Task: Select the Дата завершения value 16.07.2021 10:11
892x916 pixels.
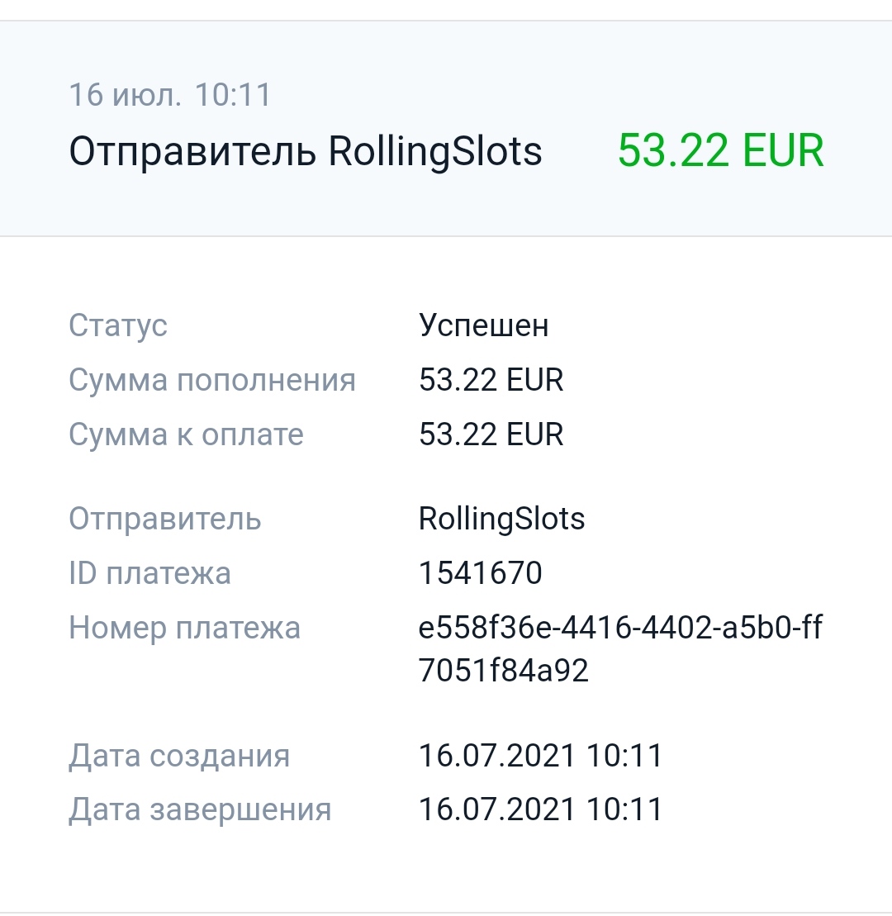Action: tap(540, 810)
